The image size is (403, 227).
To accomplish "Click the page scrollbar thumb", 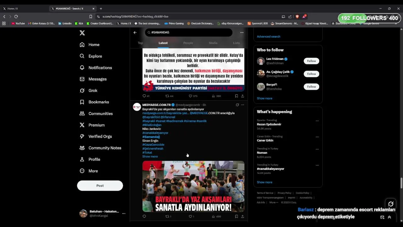I will 401,183.
